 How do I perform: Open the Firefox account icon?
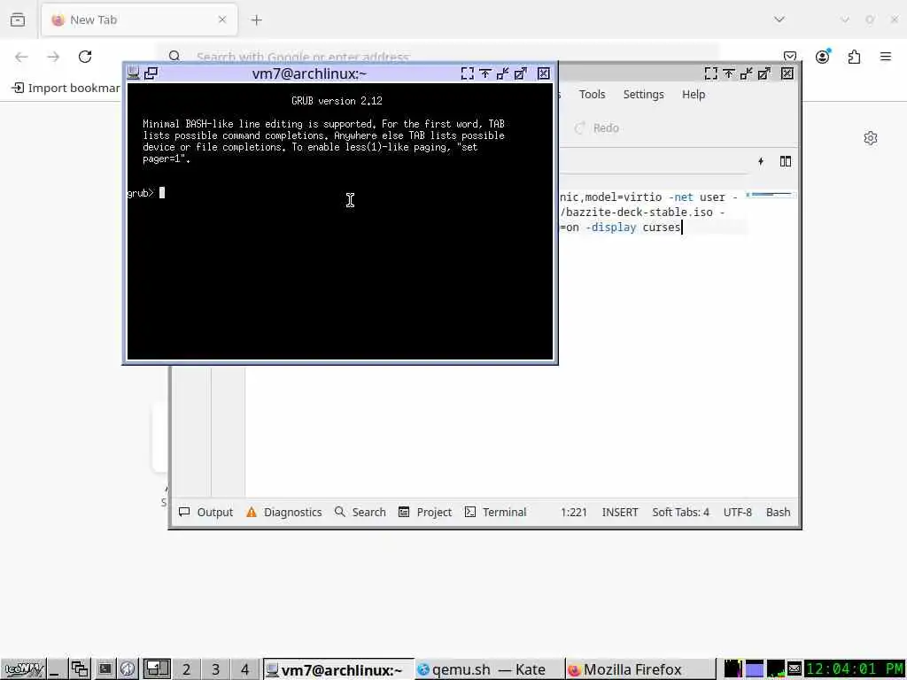click(822, 57)
